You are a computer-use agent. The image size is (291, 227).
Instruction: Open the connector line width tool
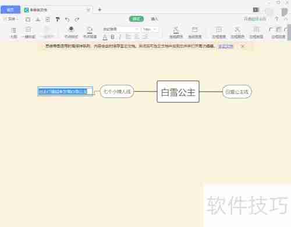coord(195,33)
